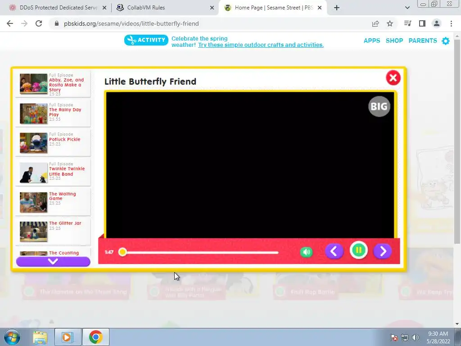
Task: Open Abby, Zoe, and Rosita Make a Story thumbnail
Action: tap(33, 84)
